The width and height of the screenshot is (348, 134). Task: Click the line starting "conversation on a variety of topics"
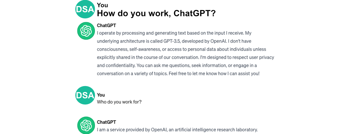(178, 74)
